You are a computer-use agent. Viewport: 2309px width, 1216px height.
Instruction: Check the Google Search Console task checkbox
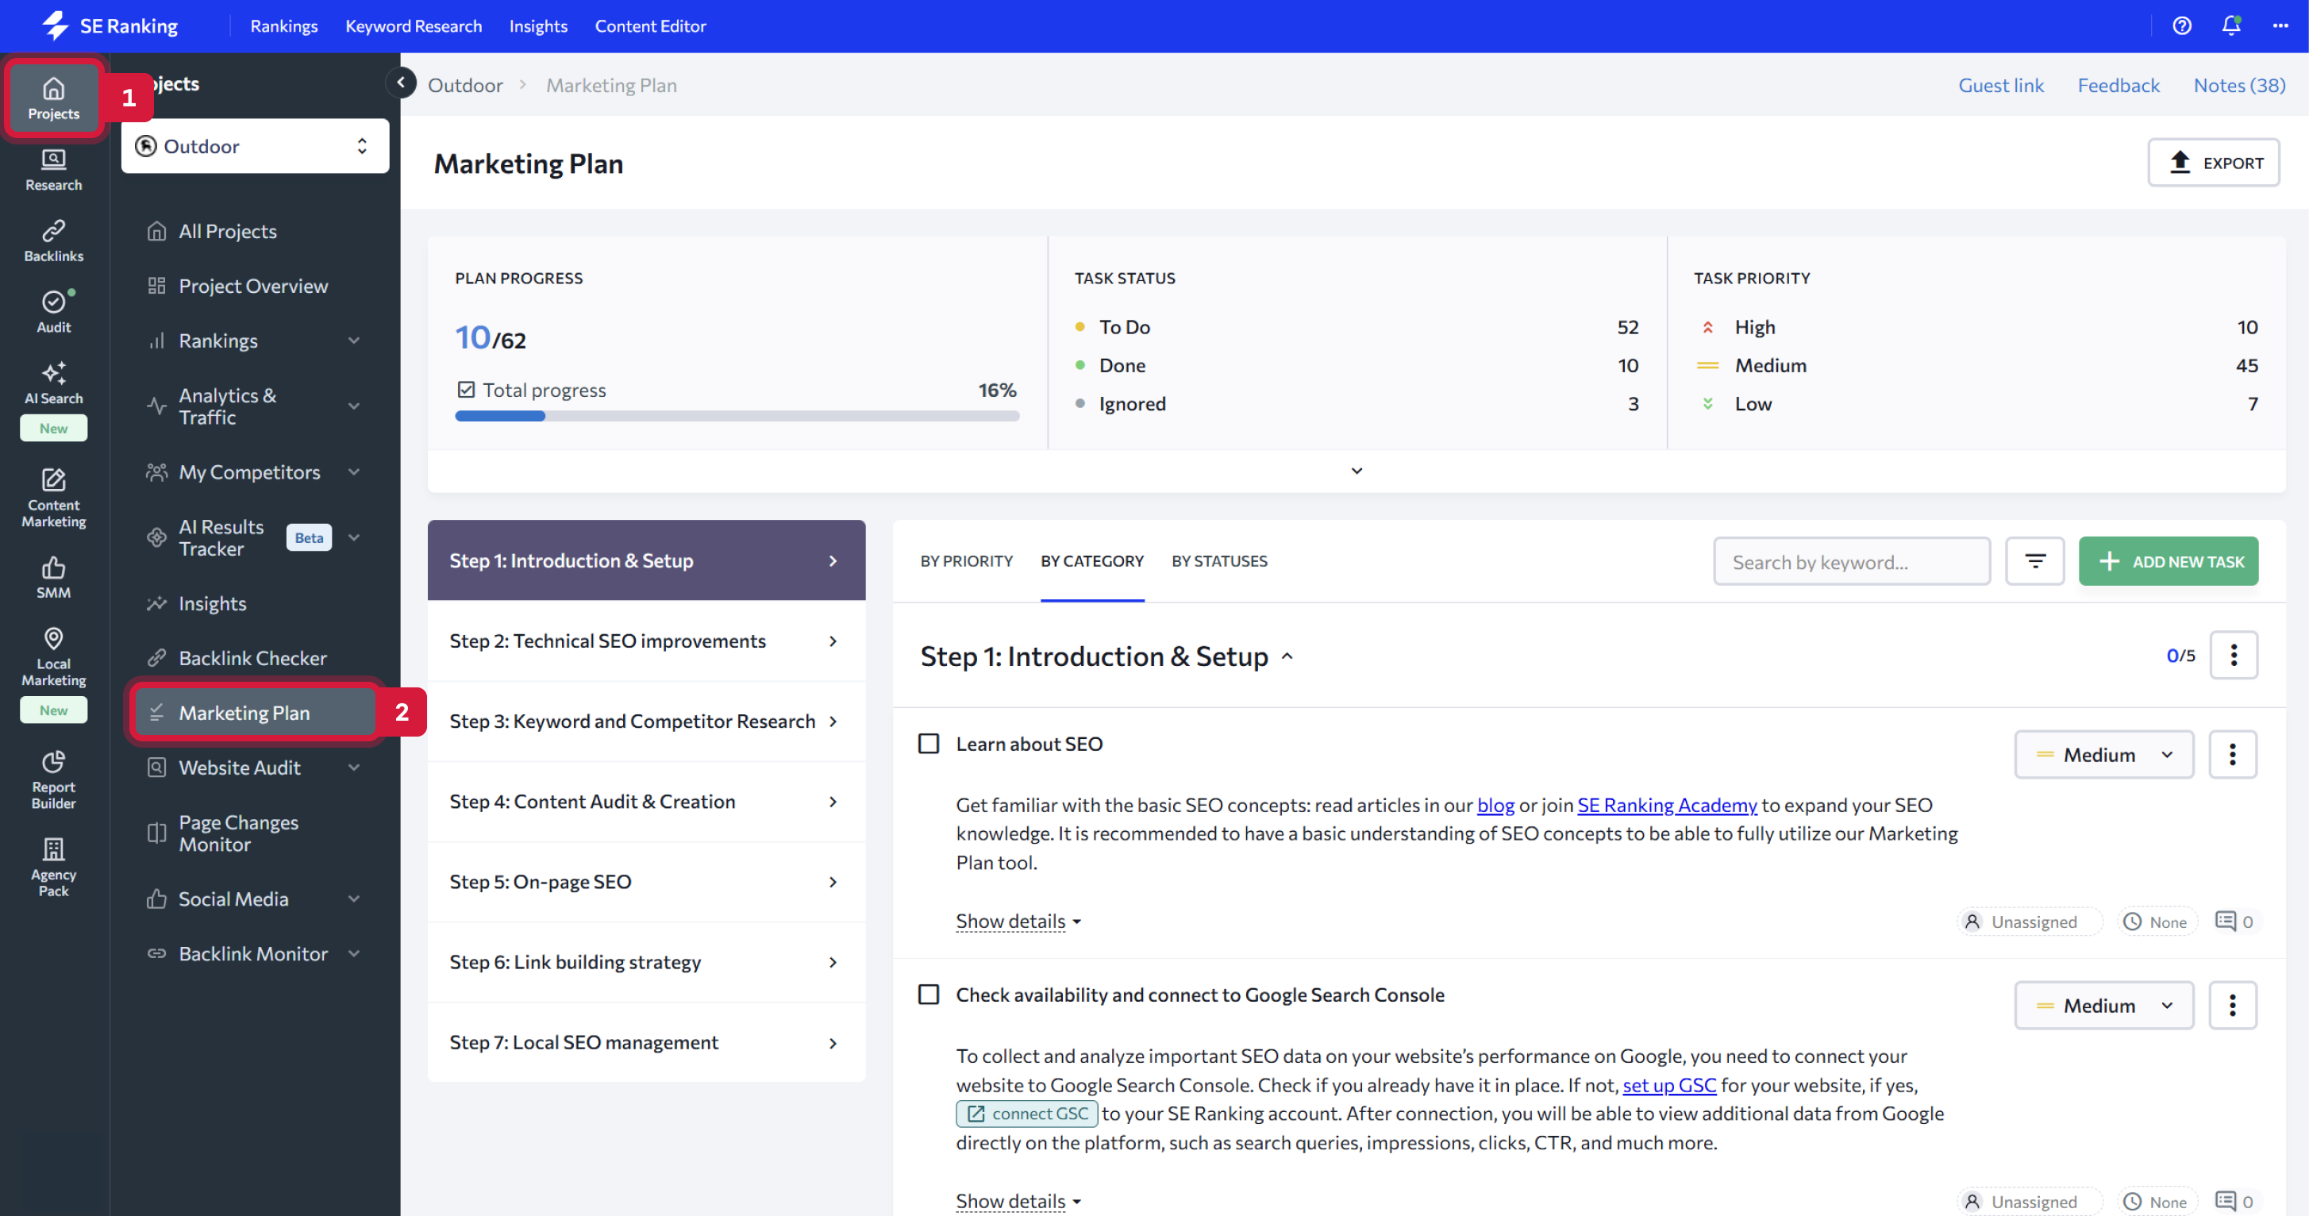click(x=929, y=995)
